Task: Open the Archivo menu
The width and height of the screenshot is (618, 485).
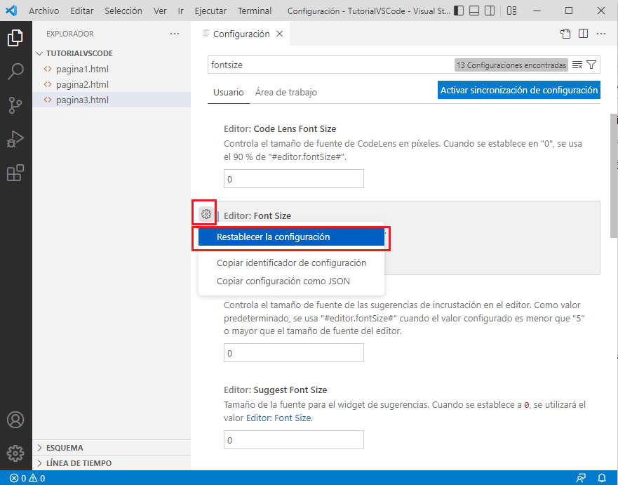Action: [43, 11]
